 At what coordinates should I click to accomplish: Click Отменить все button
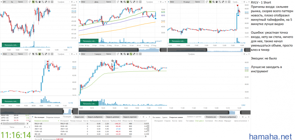tap(211, 117)
